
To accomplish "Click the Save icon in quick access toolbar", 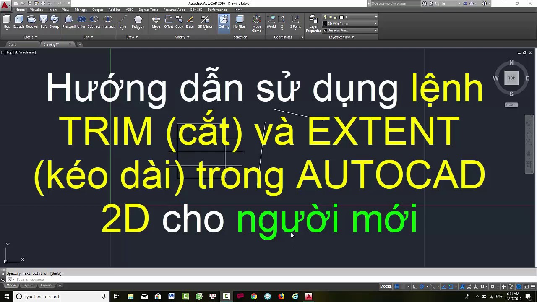I will click(30, 3).
